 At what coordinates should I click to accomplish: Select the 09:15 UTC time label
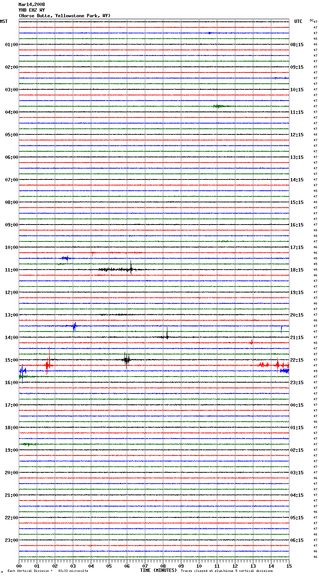(297, 67)
